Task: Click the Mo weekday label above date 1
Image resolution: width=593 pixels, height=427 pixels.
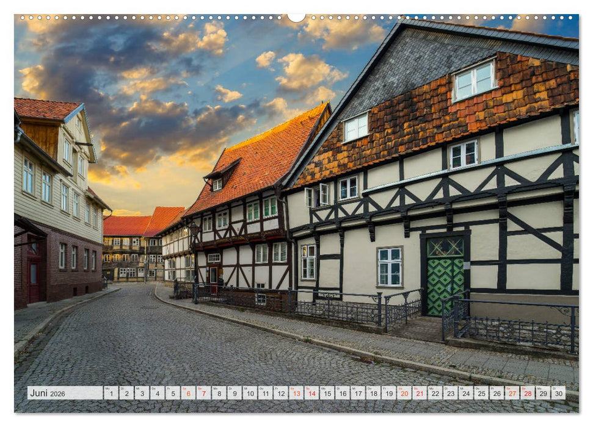Action: pyautogui.click(x=107, y=387)
